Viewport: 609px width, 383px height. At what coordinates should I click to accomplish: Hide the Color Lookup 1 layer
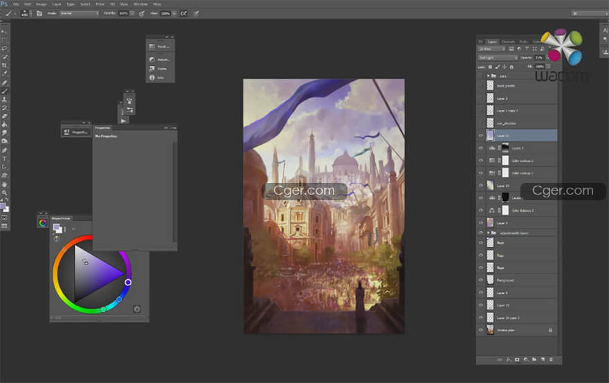(481, 173)
